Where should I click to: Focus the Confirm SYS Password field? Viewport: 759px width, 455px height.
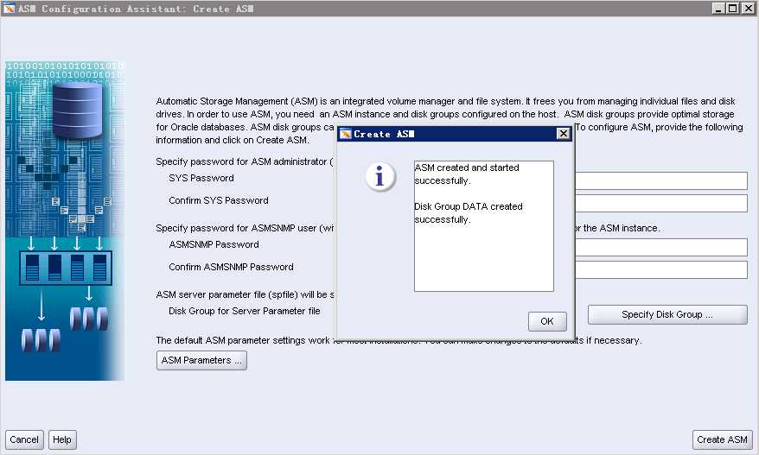click(661, 203)
